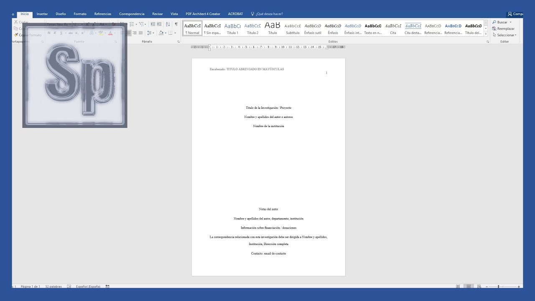Image resolution: width=535 pixels, height=301 pixels.
Task: Open the Buscar dropdown arrow
Action: (510, 22)
